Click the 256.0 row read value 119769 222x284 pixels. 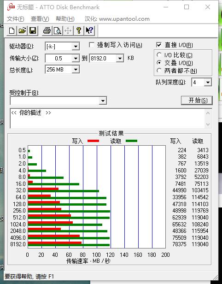coord(200,211)
